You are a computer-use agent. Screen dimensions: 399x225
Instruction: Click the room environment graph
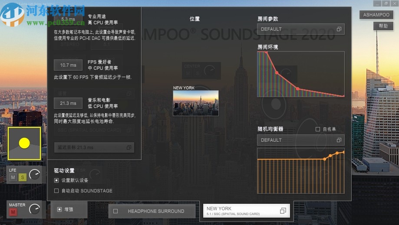[301, 74]
